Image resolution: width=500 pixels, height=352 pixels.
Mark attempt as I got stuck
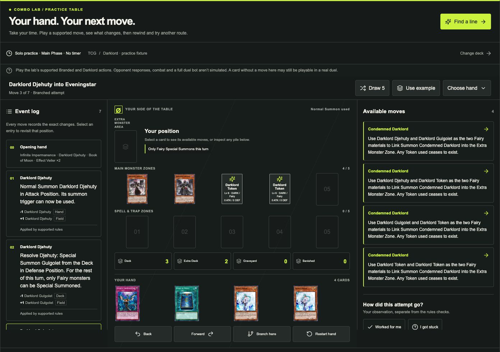click(425, 326)
